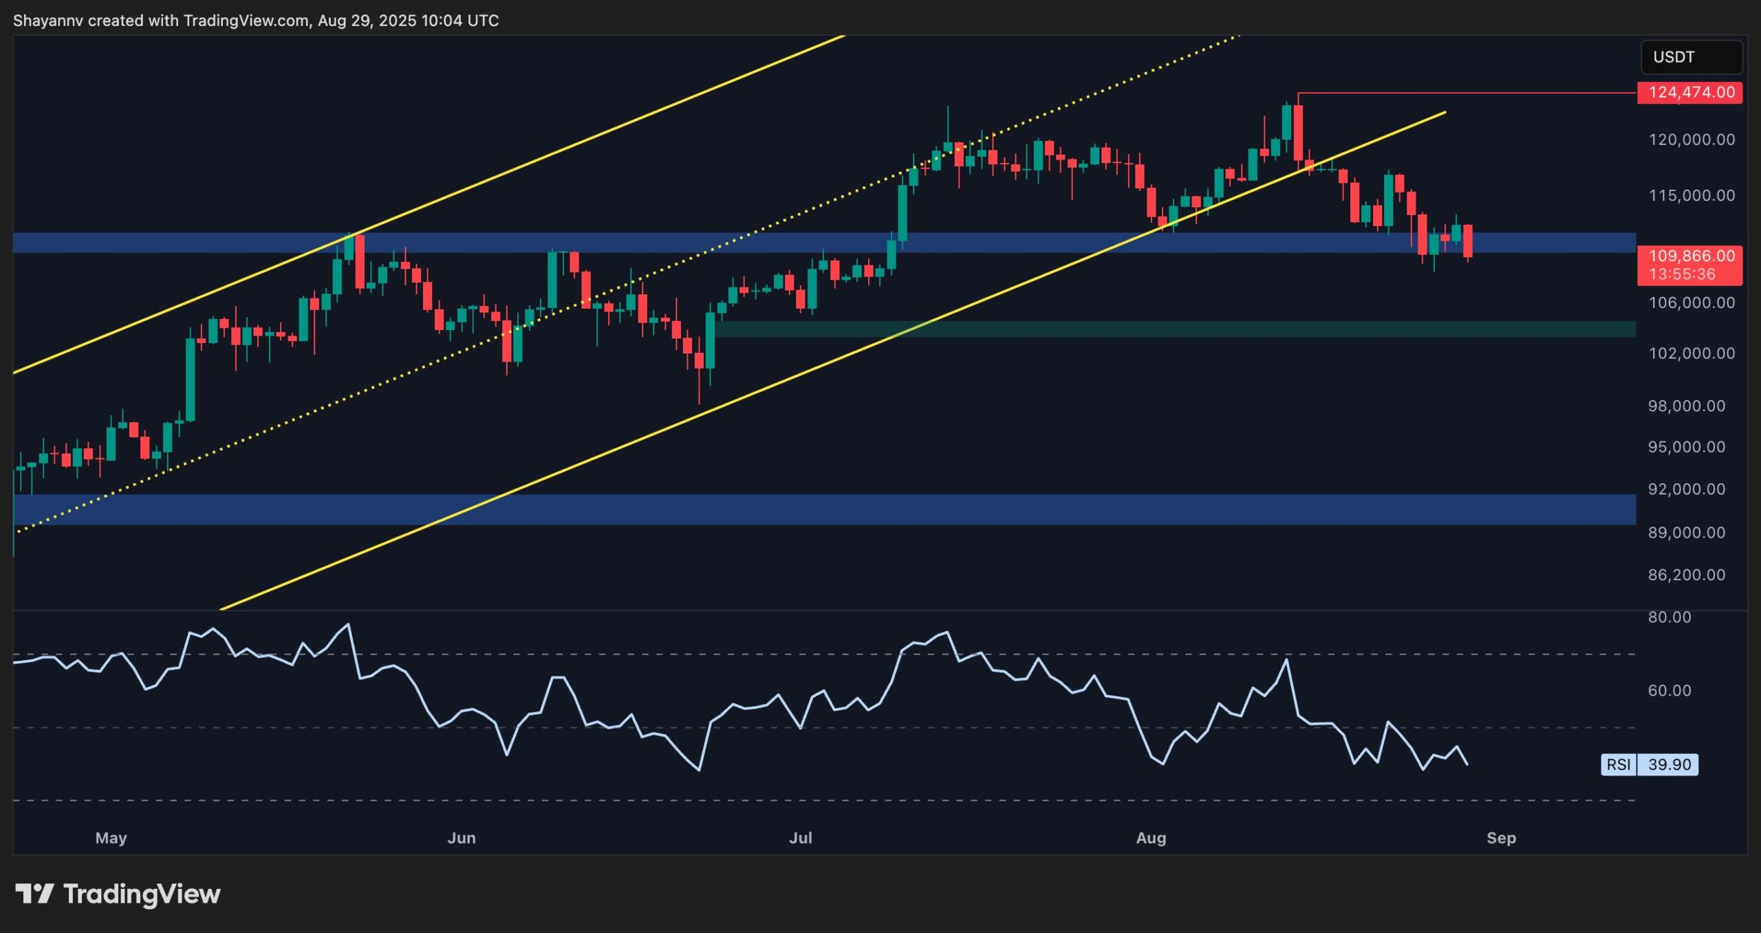Screen dimensions: 1761x933
Task: Click the TradingView wordmark text
Action: pos(142,894)
